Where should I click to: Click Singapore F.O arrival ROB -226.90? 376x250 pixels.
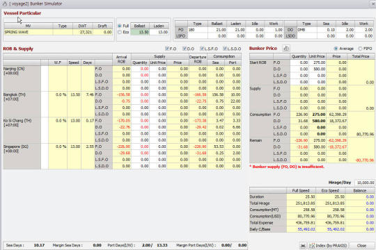[x=122, y=147]
